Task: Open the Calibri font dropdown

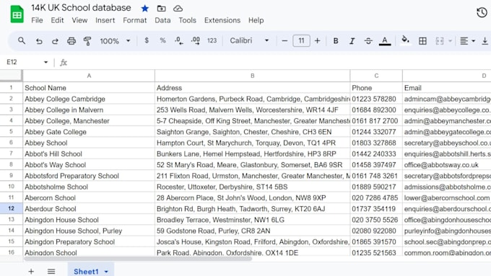Action: click(x=249, y=40)
